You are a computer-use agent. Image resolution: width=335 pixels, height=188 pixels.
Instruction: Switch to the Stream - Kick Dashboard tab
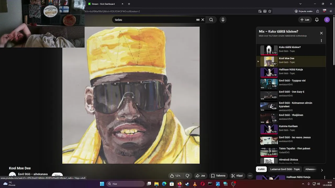[106, 4]
